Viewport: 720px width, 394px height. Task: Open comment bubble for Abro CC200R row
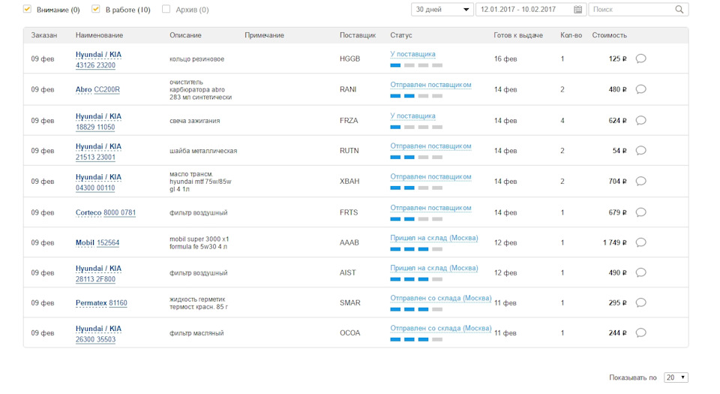tap(641, 89)
